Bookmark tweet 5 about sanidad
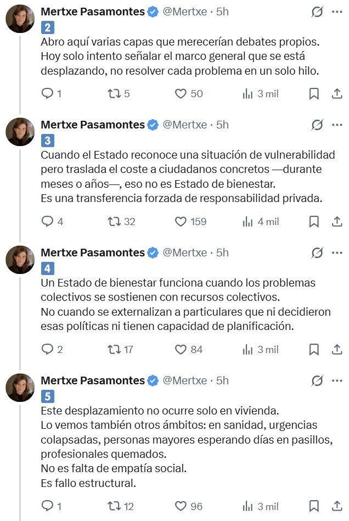 coord(313,506)
